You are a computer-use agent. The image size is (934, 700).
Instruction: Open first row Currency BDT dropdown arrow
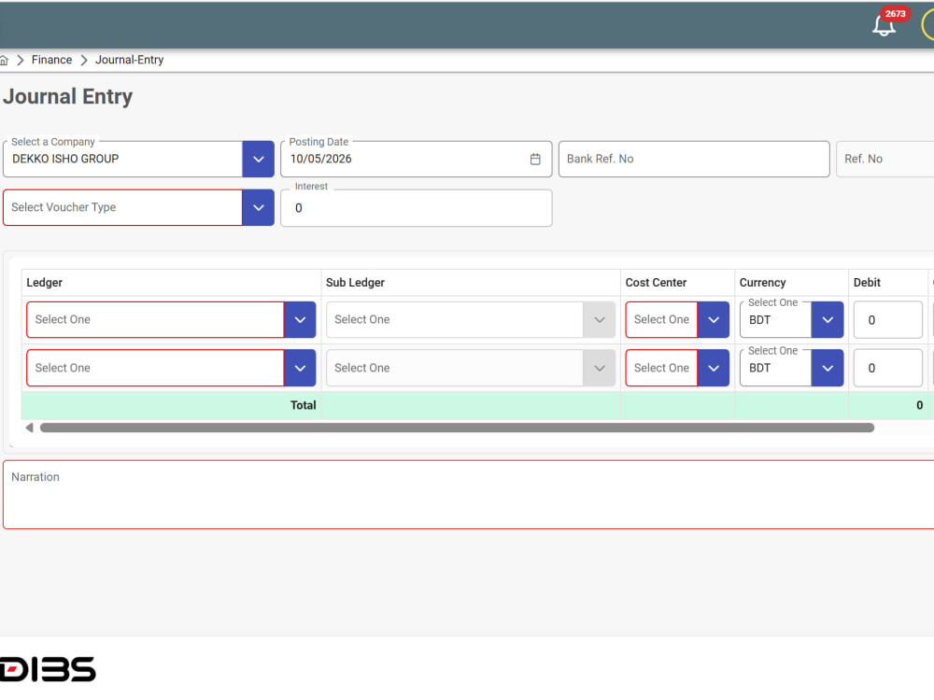tap(828, 319)
